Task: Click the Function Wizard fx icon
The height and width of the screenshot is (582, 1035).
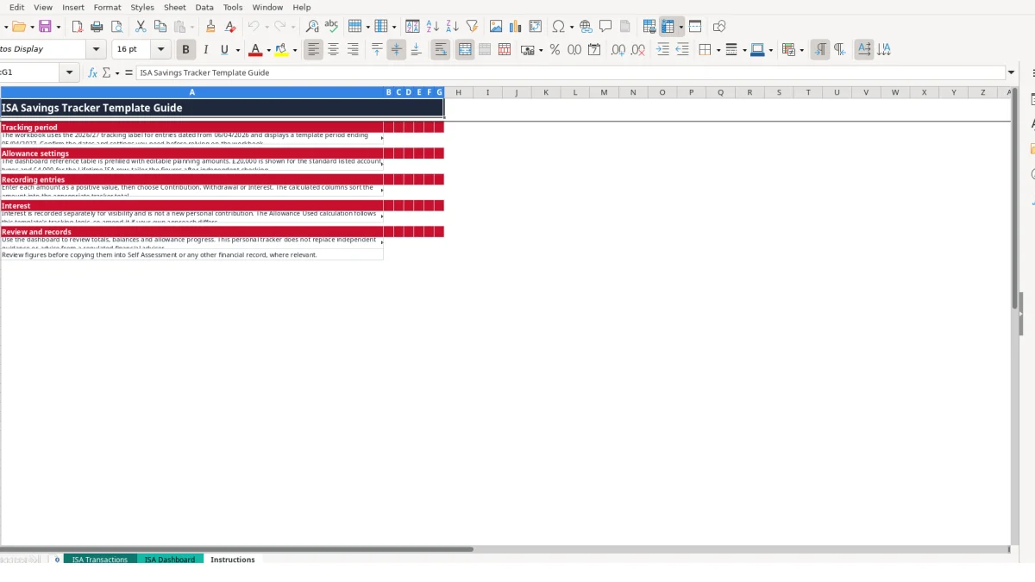Action: coord(93,73)
